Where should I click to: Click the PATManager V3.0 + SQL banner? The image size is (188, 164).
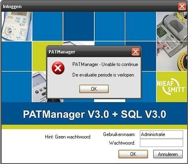point(94,114)
